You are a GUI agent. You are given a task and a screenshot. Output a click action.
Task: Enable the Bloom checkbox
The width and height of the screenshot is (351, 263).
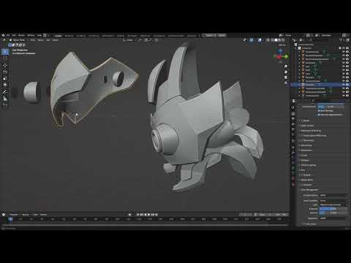(302, 121)
